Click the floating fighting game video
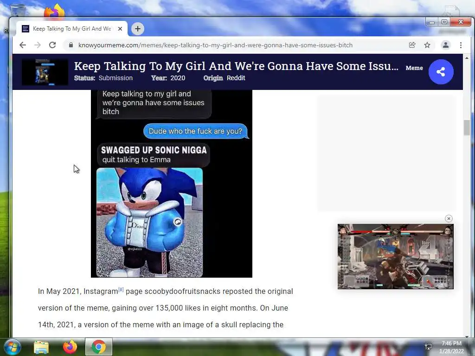 [x=395, y=256]
